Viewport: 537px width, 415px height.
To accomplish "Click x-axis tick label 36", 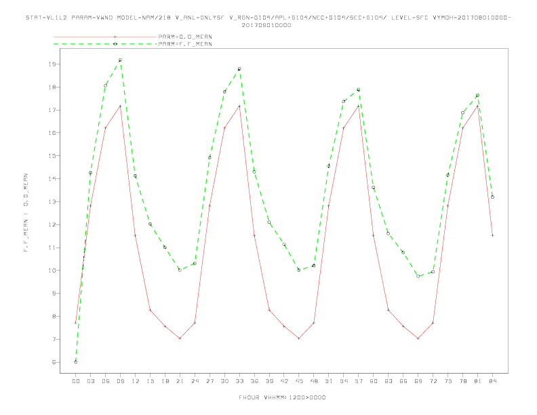I will (x=254, y=381).
